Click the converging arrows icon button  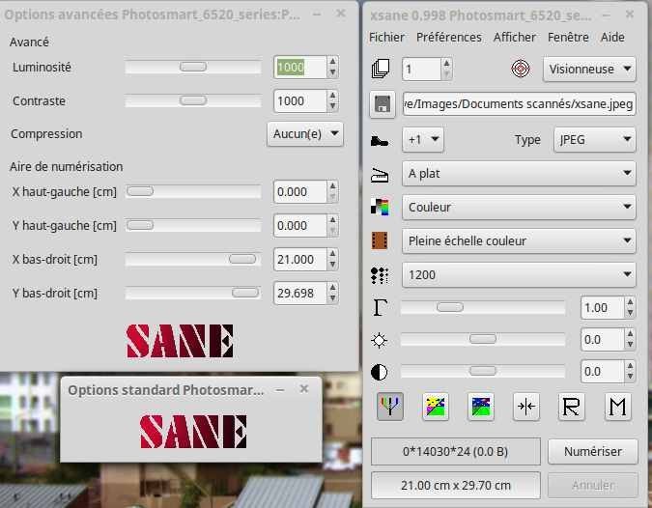tap(526, 407)
